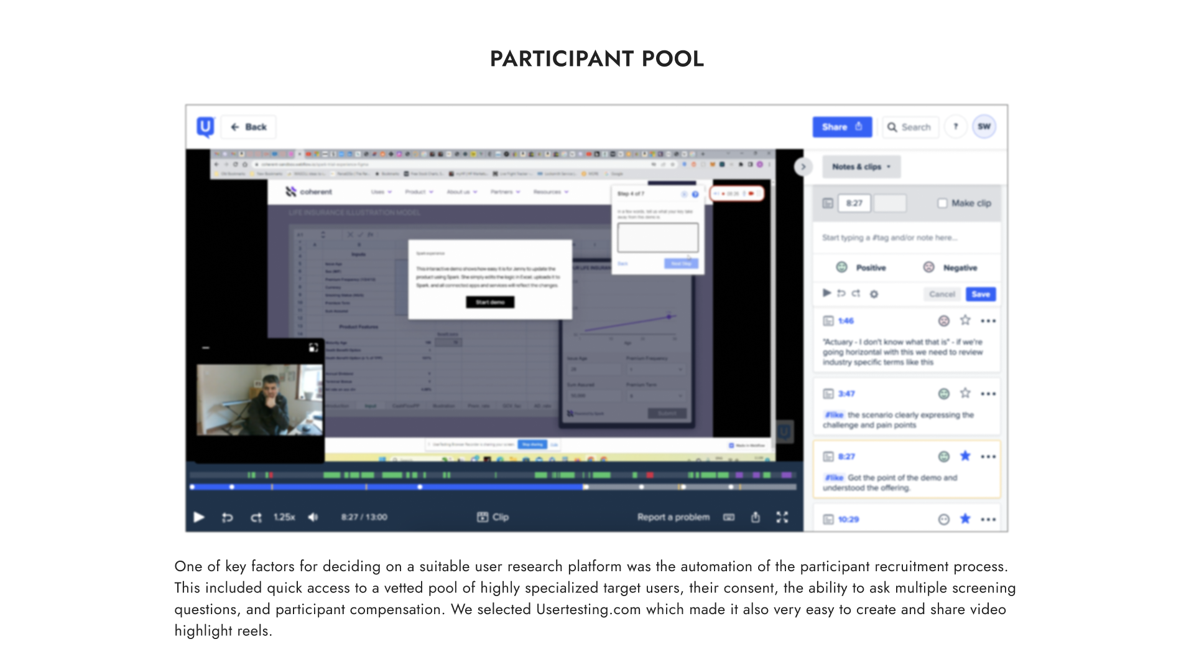Create a Clip from the player bar
The width and height of the screenshot is (1194, 672).
[x=493, y=517]
